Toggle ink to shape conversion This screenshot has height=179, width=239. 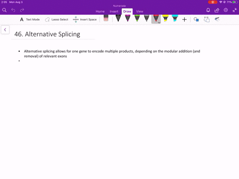207,19
